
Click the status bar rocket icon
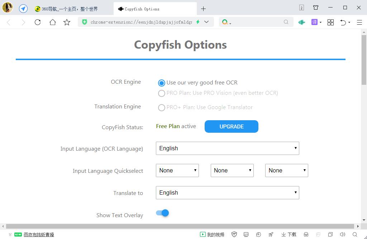click(271, 234)
